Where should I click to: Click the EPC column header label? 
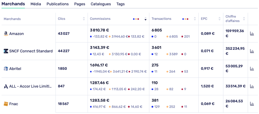pyautogui.click(x=204, y=19)
